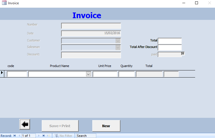Click the Total box in the summary
The image size is (215, 138).
(x=170, y=41)
